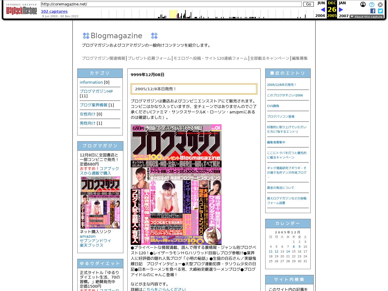This screenshot has width=388, height=291.
Task: Close the Wayback toolbar
Action: 380,5
